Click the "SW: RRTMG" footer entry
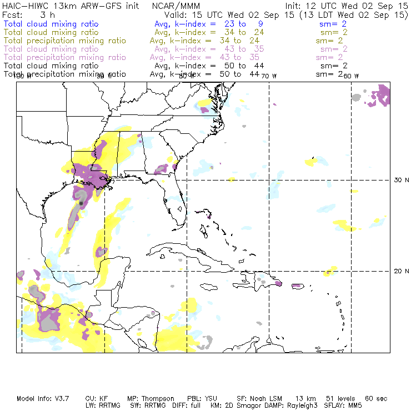 [148, 405]
